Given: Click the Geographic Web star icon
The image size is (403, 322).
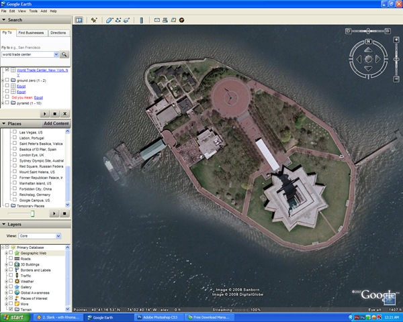Looking at the screenshot, I should click(17, 253).
